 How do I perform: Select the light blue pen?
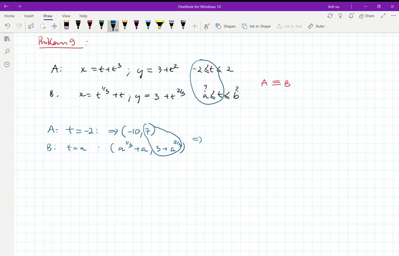tap(148, 25)
